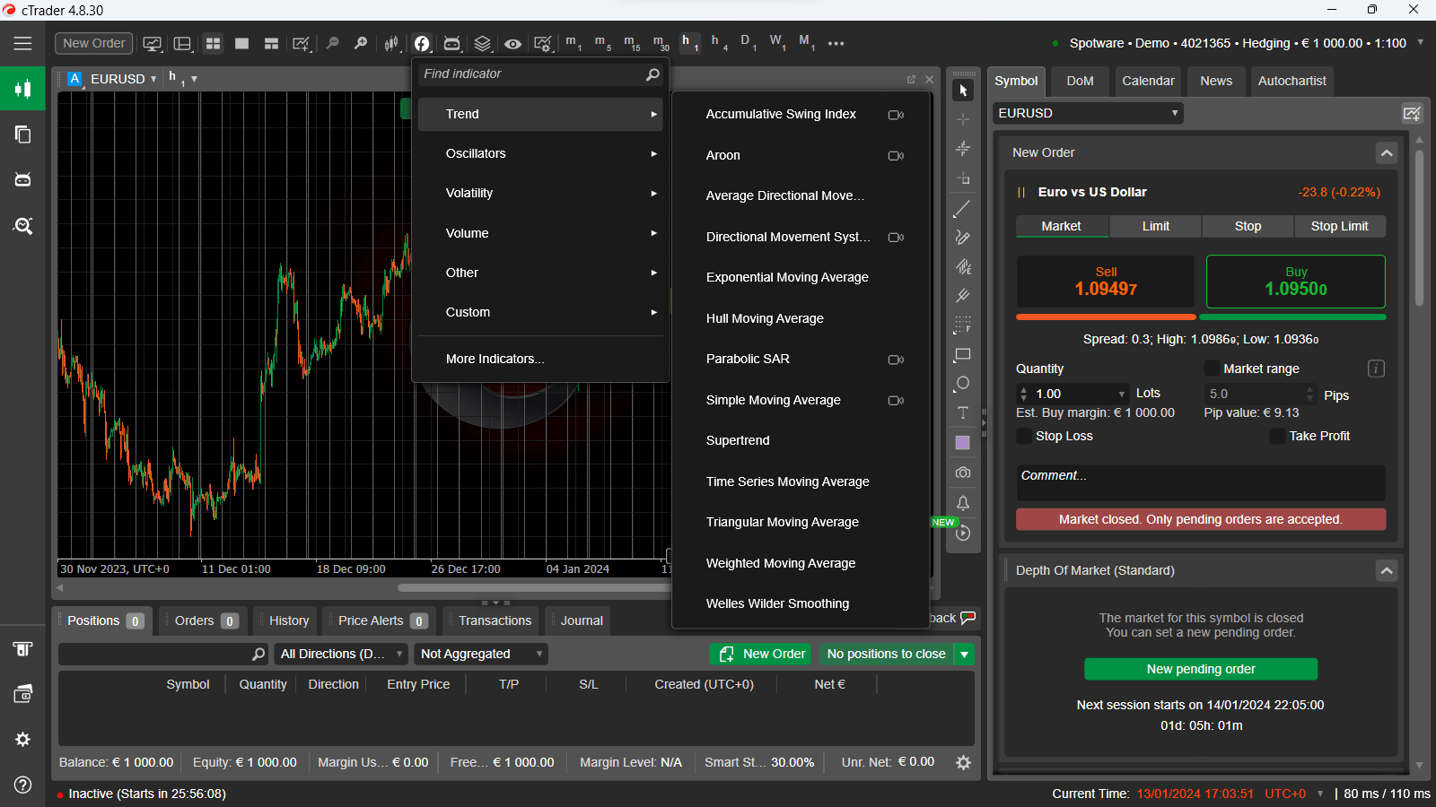Open the EURUSD symbol dropdown in right panel
1436x807 pixels.
(x=1088, y=113)
